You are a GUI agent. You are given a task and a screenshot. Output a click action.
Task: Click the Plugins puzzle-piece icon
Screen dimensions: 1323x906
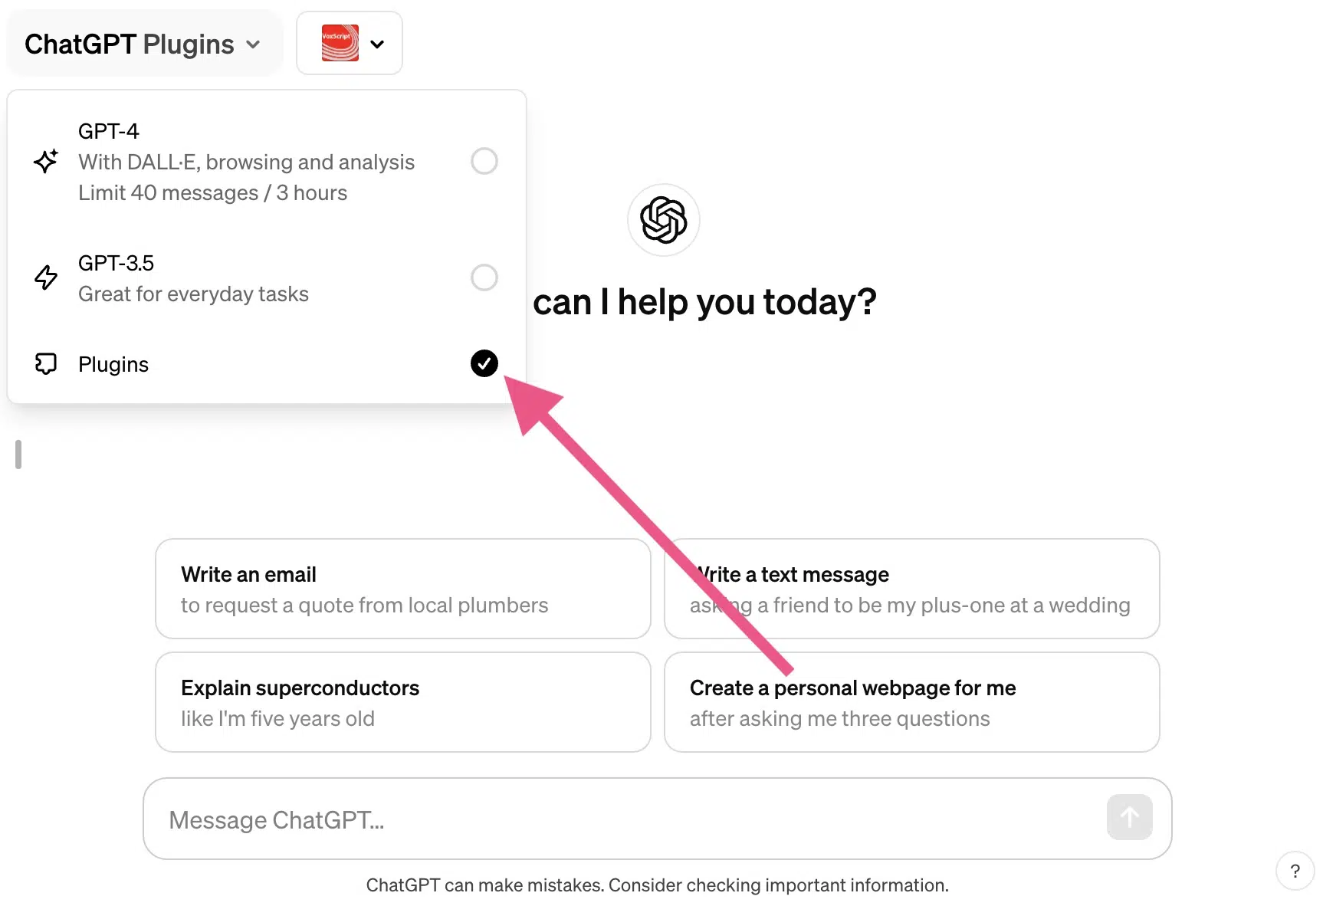[46, 363]
